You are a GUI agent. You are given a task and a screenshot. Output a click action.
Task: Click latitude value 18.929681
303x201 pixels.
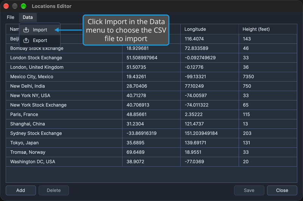(x=137, y=48)
